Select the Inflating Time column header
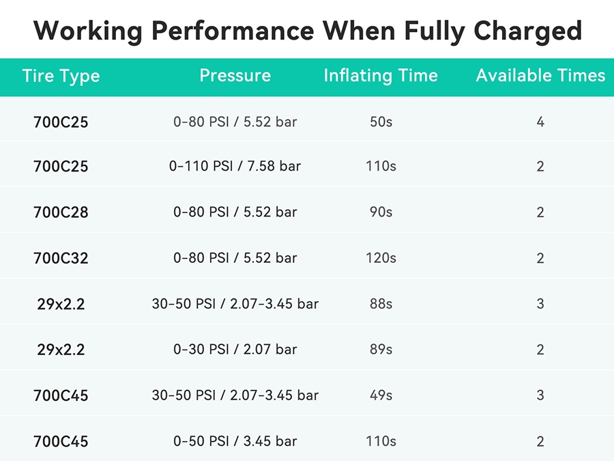This screenshot has height=461, width=614. tap(381, 76)
